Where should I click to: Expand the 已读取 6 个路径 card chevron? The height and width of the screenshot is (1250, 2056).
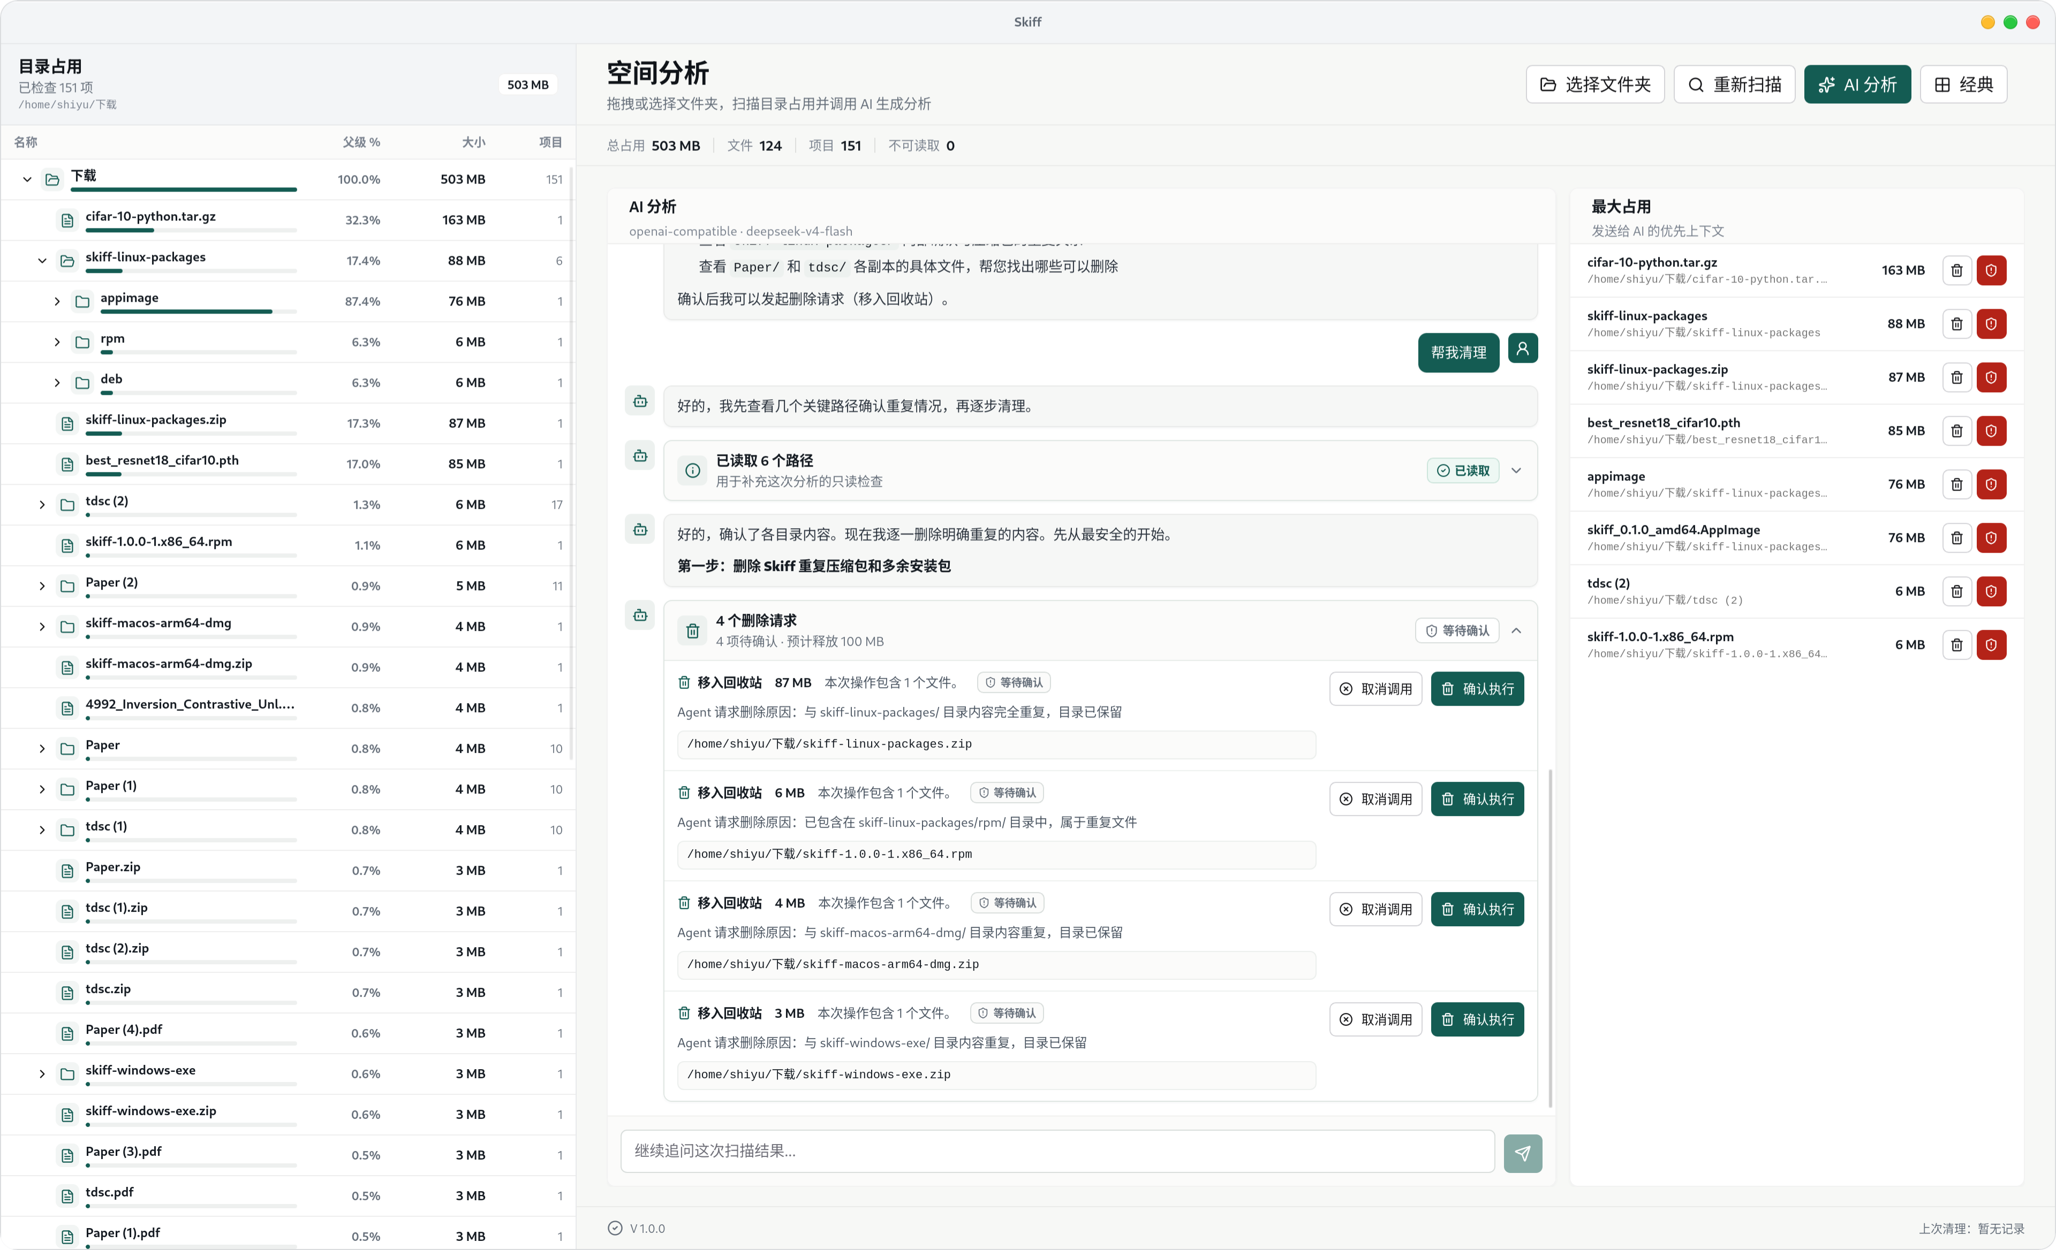point(1516,470)
